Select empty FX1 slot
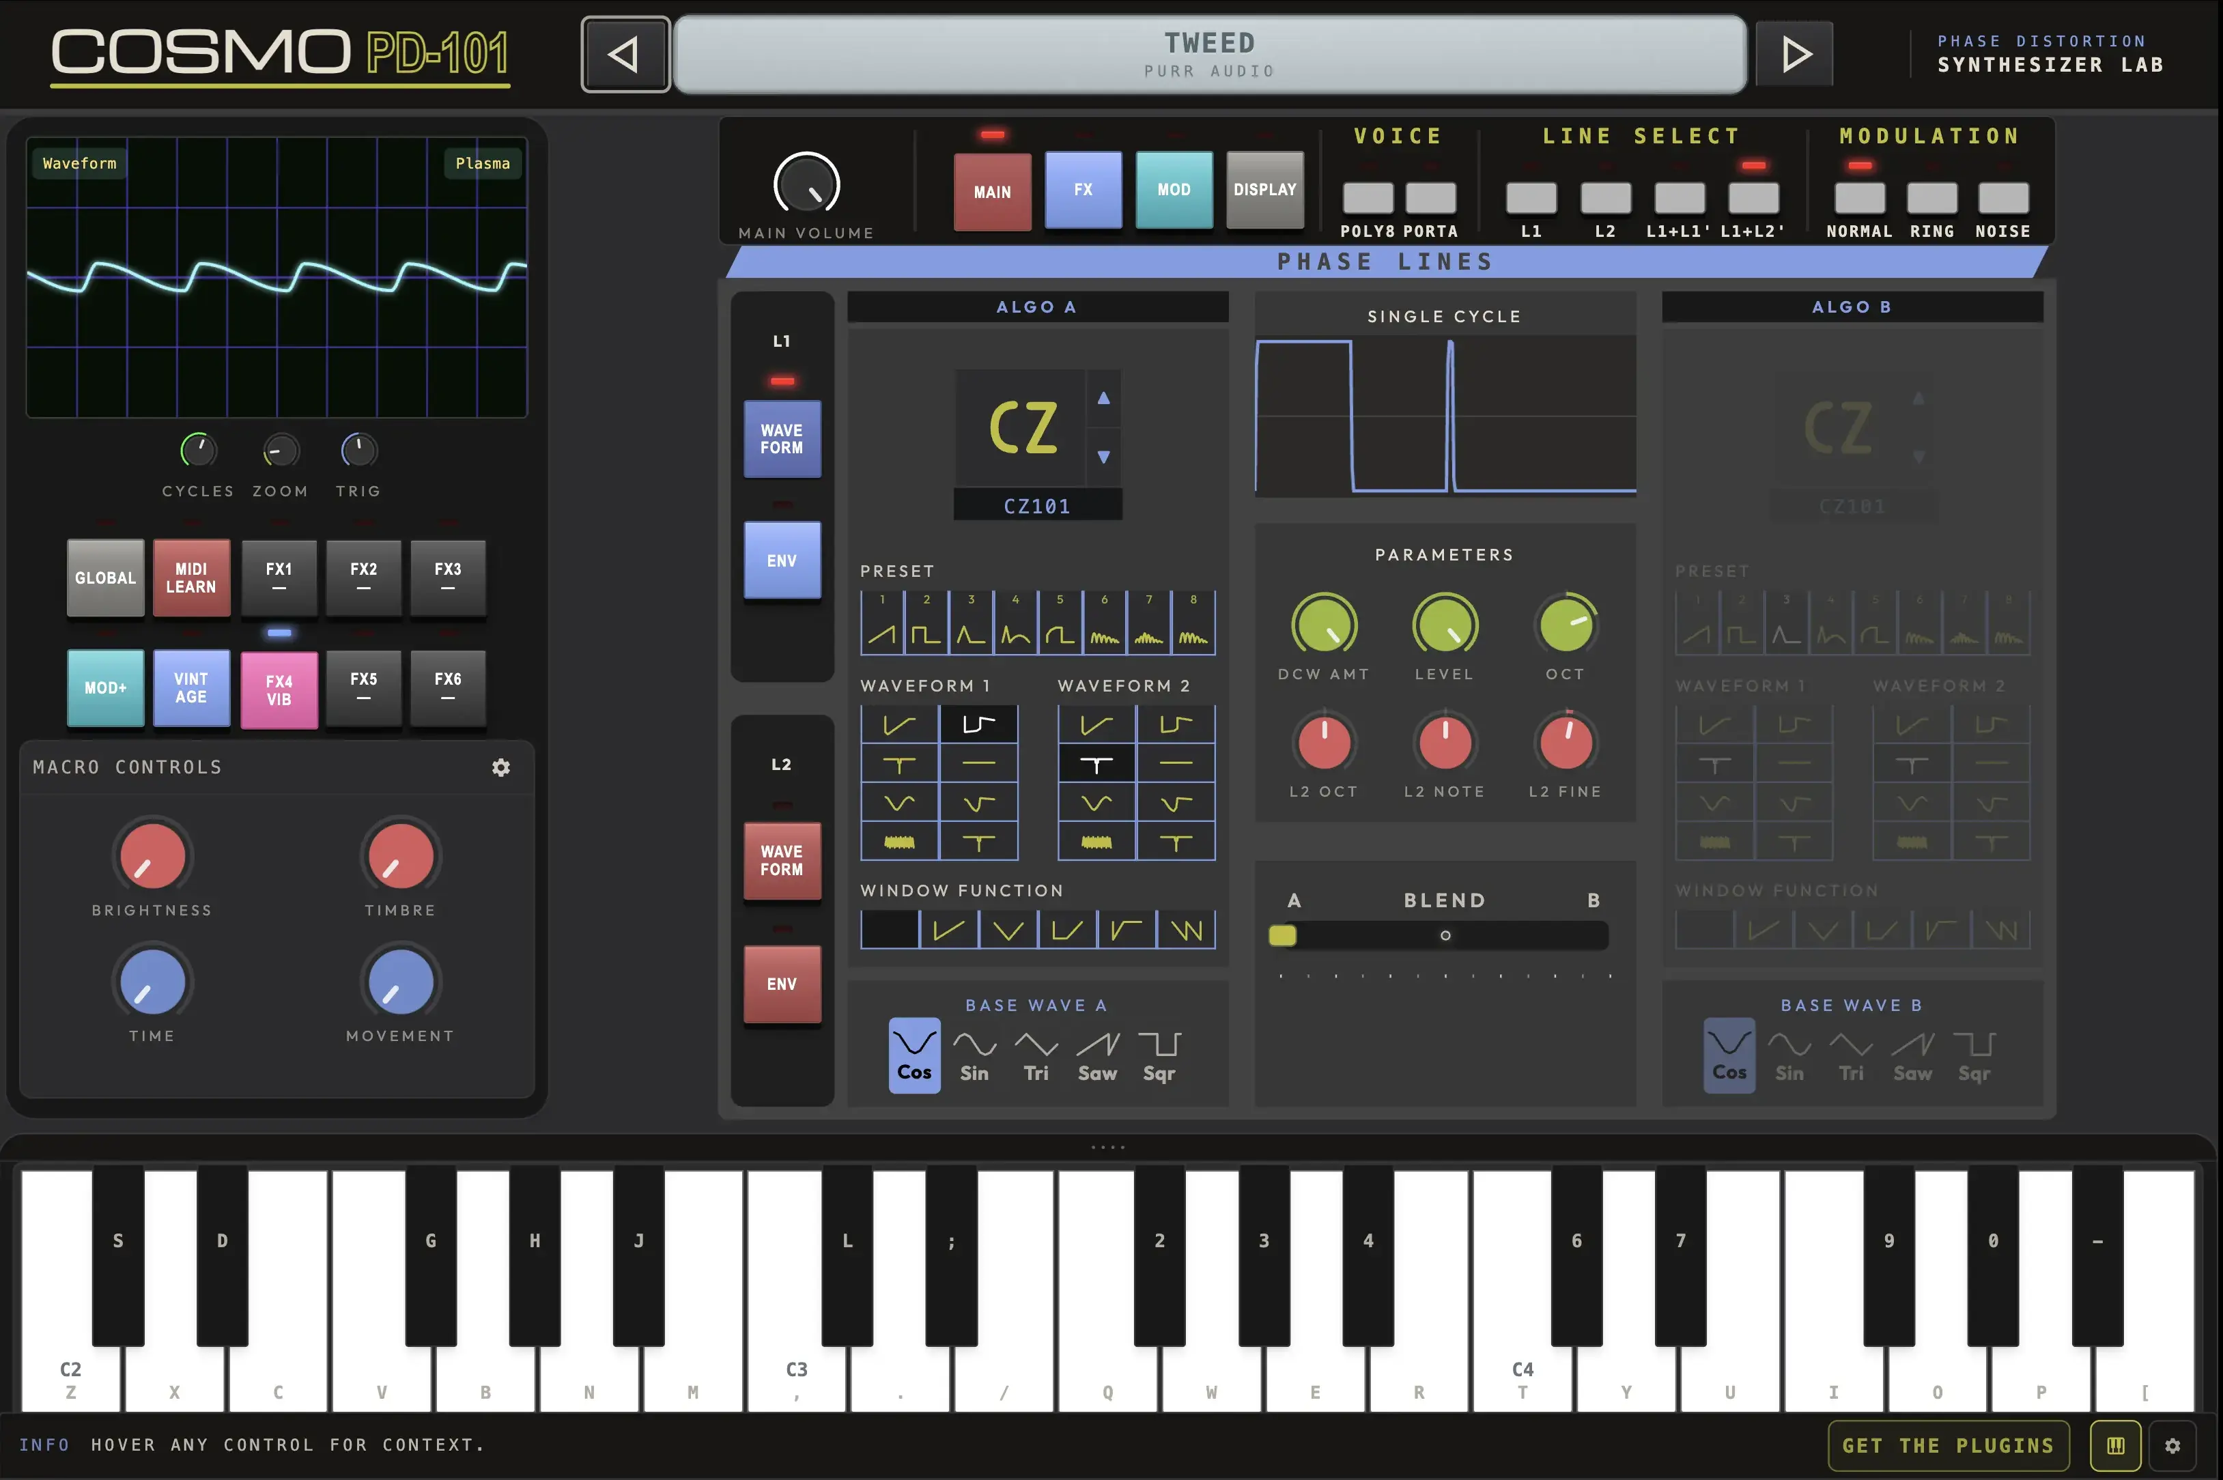The width and height of the screenshot is (2223, 1480). click(279, 579)
